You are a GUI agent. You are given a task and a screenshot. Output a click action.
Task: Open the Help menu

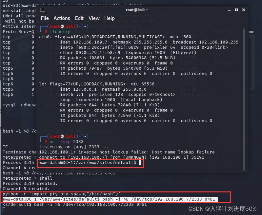click(110, 18)
